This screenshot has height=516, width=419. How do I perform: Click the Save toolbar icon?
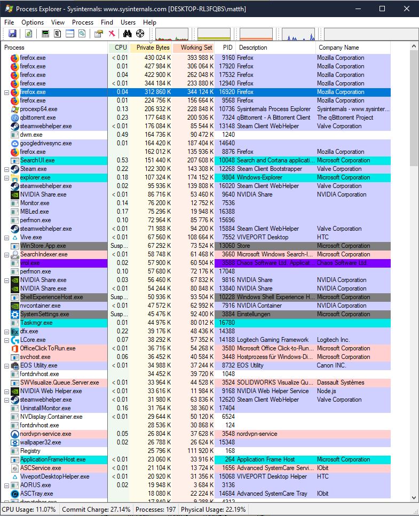tap(12, 34)
